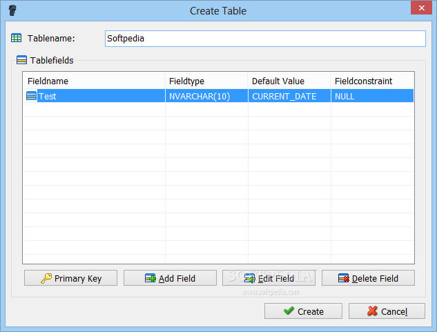Click the application icon in the title bar
This screenshot has height=332, width=437.
point(12,10)
